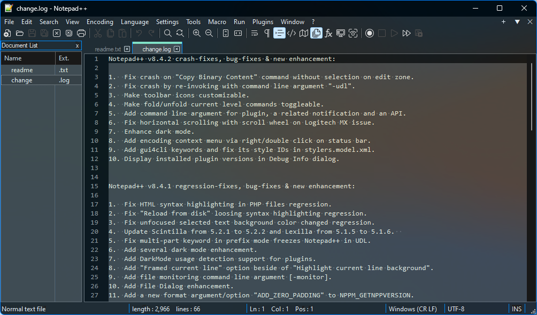Click Windows (CR LF) in status bar

click(x=413, y=309)
